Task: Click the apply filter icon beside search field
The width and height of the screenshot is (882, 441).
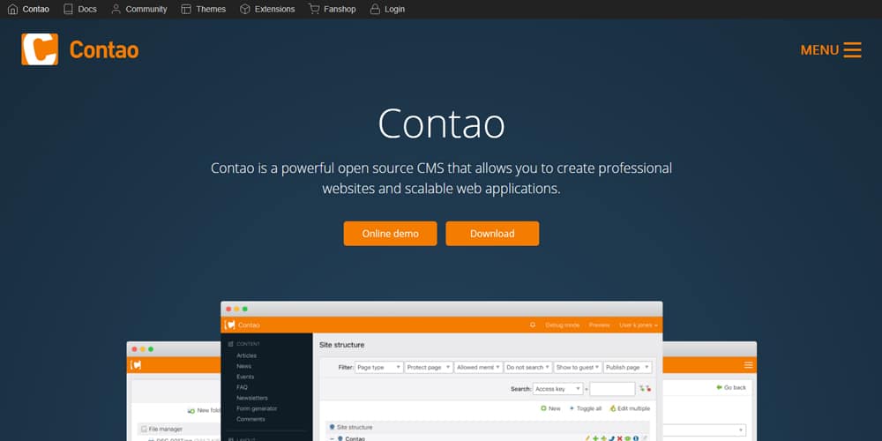Action: coord(642,389)
